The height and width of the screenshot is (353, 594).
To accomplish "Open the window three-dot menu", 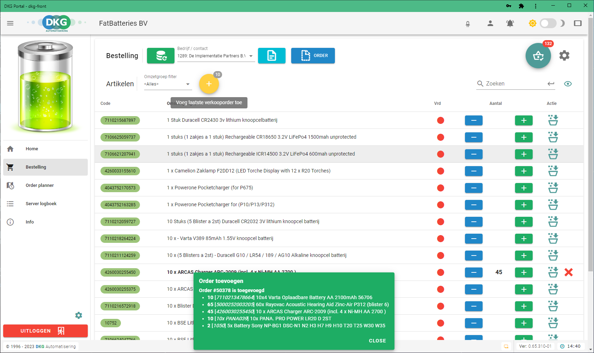I will coord(535,6).
